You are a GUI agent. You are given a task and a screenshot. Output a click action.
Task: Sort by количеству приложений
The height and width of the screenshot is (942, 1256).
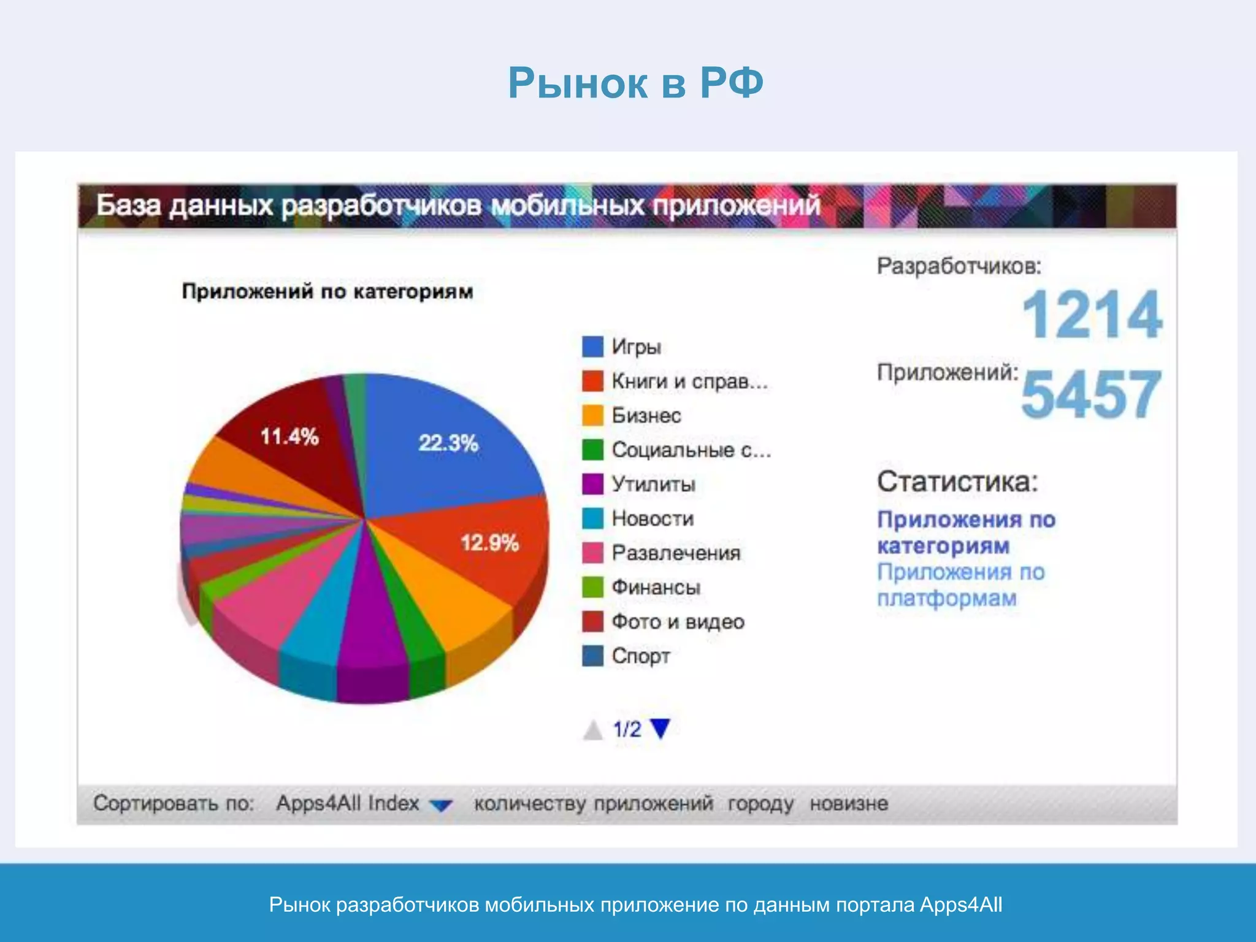tap(593, 803)
